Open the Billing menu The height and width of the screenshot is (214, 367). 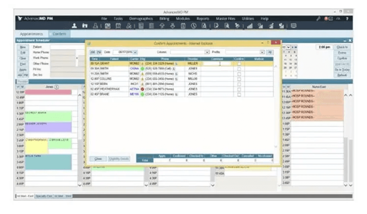[x=164, y=19]
